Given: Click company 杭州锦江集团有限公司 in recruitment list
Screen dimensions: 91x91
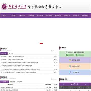Looking at the screenshot, I should pyautogui.click(x=7, y=87).
